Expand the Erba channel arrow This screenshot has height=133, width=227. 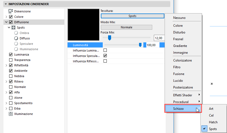point(6,108)
